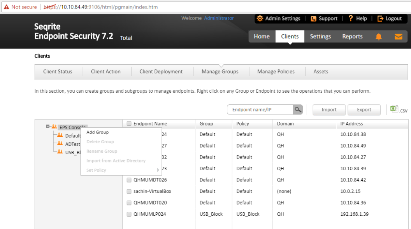
Task: Click IP address 10.0.2.15
Action: click(350, 191)
